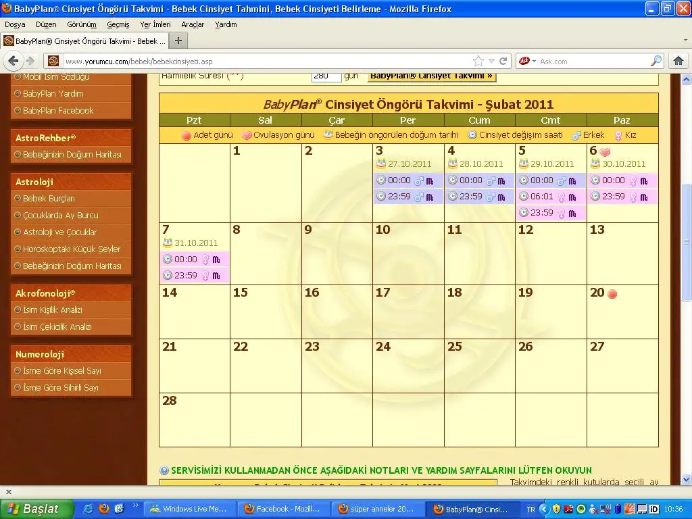Open the Geçmiş menu
The image size is (692, 519).
118,24
